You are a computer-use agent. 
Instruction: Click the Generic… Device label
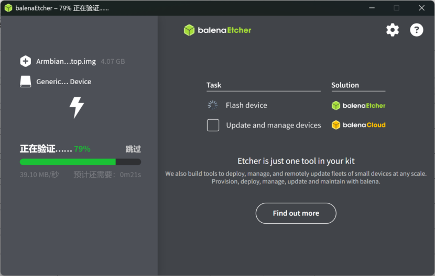click(64, 82)
